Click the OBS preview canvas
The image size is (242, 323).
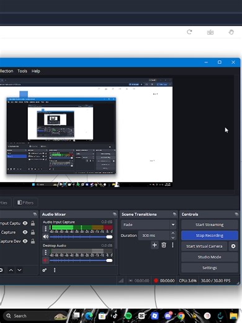[86, 132]
